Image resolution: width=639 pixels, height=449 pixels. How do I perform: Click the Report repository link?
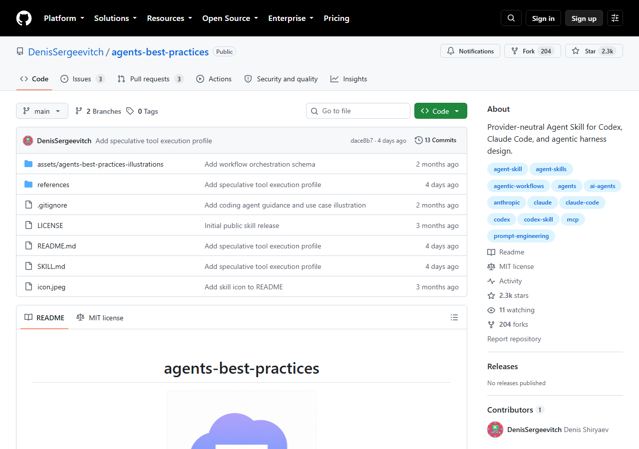click(x=514, y=339)
